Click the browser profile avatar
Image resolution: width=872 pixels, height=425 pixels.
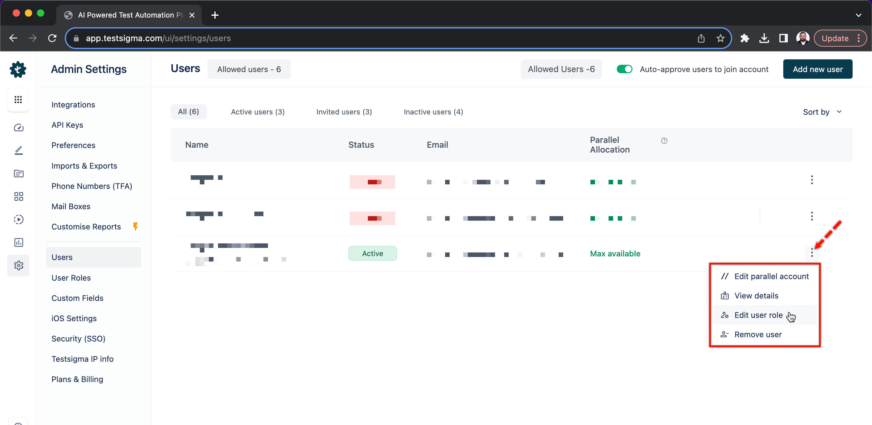click(803, 38)
